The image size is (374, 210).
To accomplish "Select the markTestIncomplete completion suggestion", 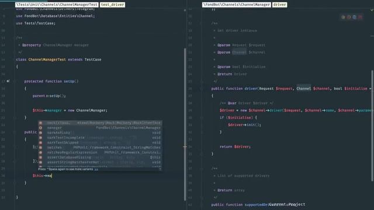I will pyautogui.click(x=100, y=138).
